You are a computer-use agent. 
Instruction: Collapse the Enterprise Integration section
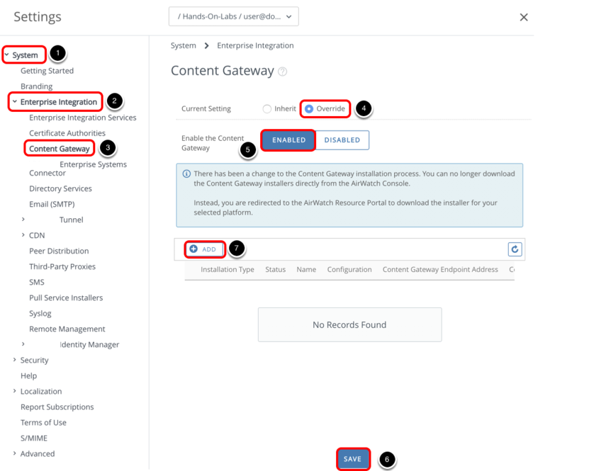(x=15, y=102)
